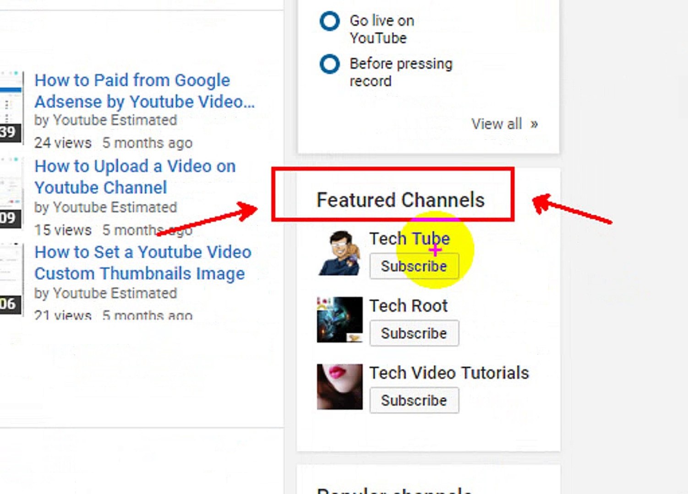Click circle icon beside 'Go live on YouTube'
Screen dimensions: 688x494
(330, 21)
